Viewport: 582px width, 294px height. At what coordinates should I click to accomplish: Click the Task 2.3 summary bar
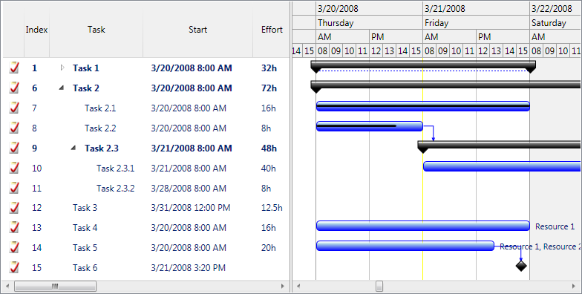click(499, 145)
